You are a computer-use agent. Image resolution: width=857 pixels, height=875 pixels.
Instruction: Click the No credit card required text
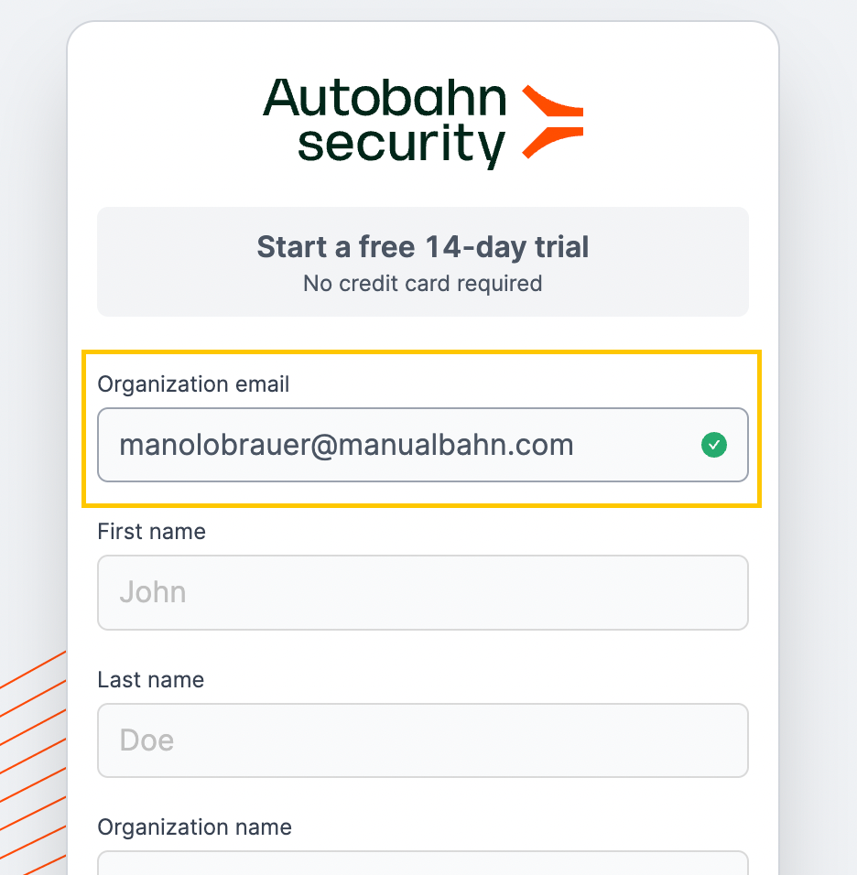pyautogui.click(x=423, y=284)
